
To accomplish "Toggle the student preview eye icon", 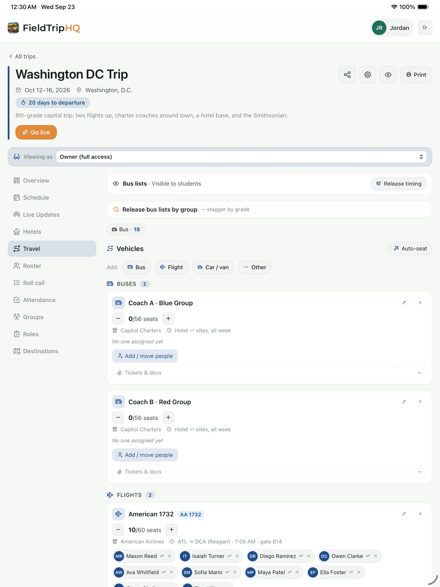I will (388, 75).
